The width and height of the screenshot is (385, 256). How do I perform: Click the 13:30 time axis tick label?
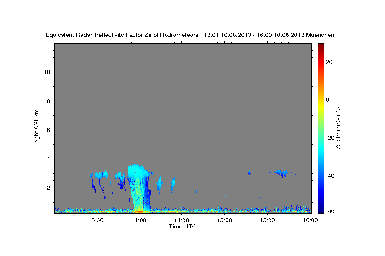(96, 220)
